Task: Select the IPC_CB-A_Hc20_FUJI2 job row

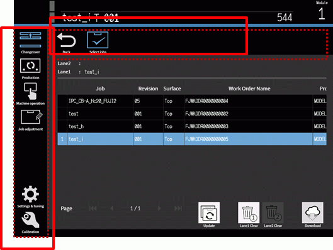Action: click(192, 101)
